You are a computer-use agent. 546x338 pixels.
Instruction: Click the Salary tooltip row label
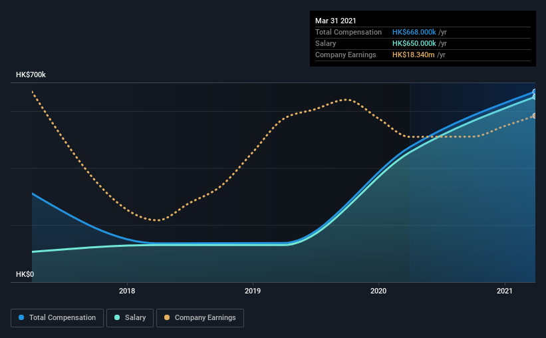(x=326, y=43)
